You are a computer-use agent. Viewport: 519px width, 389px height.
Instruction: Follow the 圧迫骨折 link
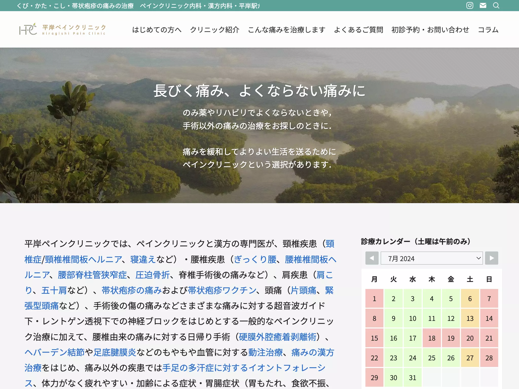pyautogui.click(x=153, y=275)
